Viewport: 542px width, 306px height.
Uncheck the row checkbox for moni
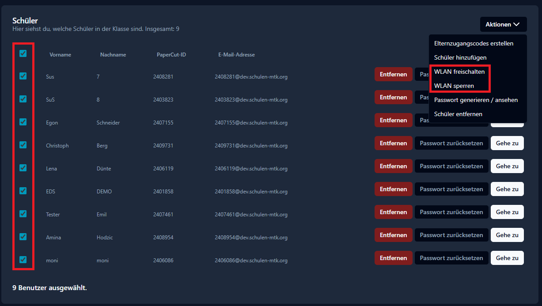[x=23, y=260]
